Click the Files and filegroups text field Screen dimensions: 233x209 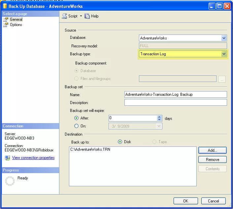click(x=178, y=79)
